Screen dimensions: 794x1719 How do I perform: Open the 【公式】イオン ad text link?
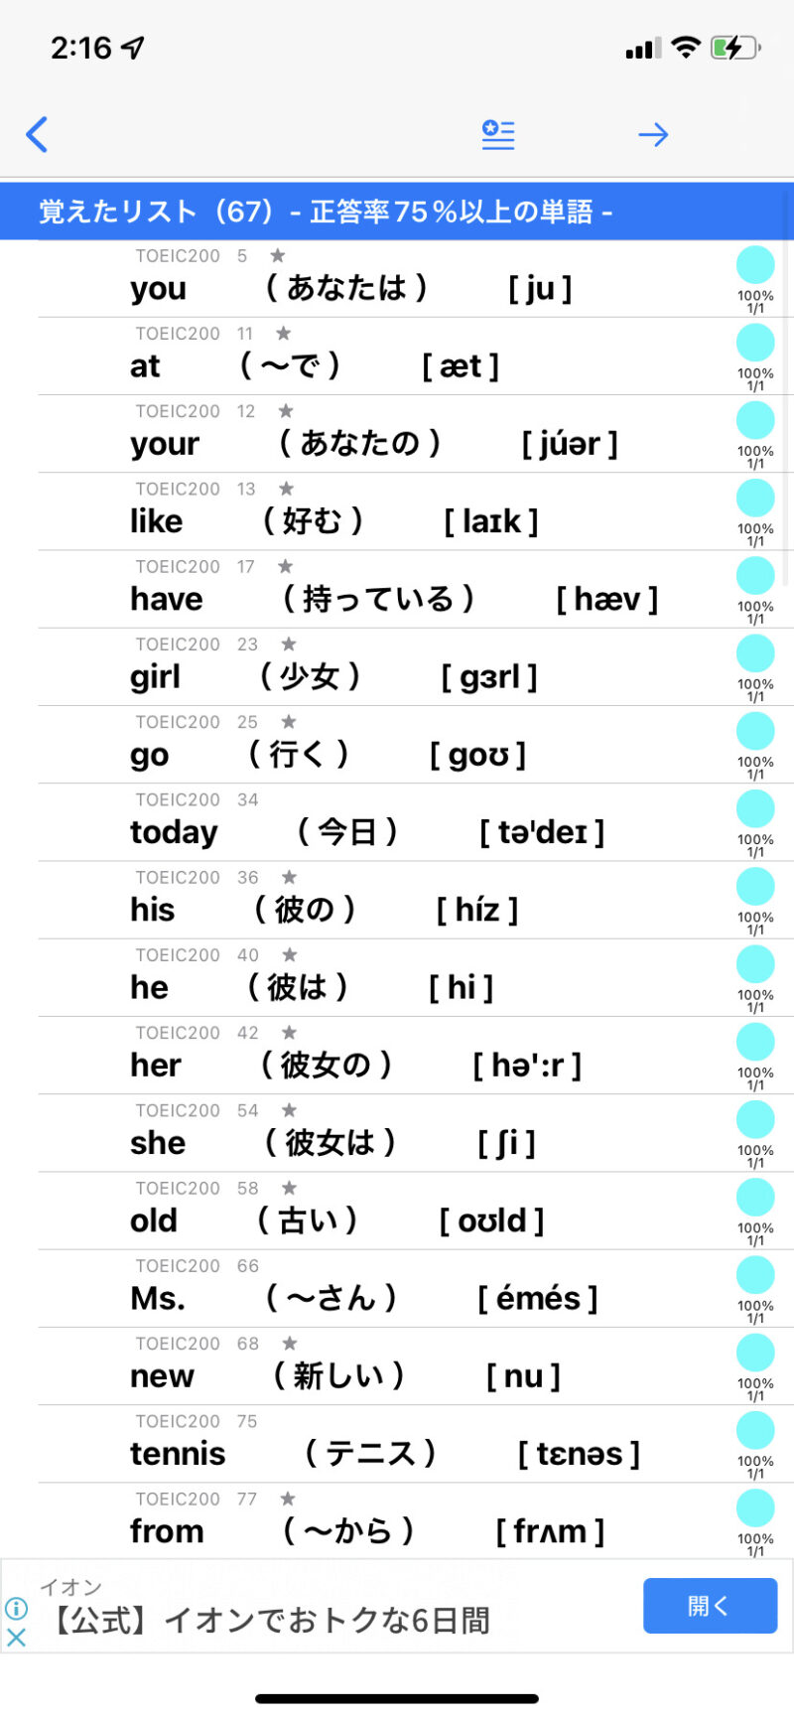coord(268,1621)
